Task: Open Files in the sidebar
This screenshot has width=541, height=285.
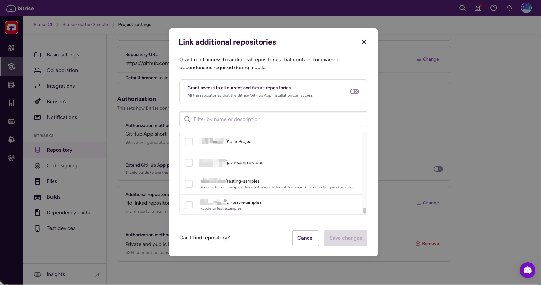Action: [x=65, y=181]
